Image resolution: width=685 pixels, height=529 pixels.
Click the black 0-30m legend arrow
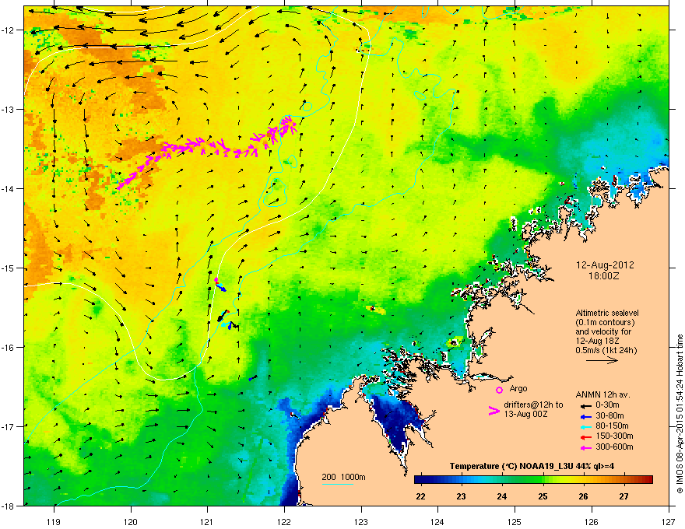(585, 406)
